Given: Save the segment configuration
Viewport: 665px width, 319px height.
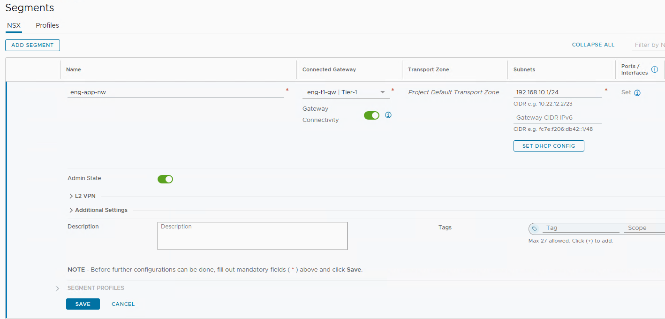Looking at the screenshot, I should 83,304.
